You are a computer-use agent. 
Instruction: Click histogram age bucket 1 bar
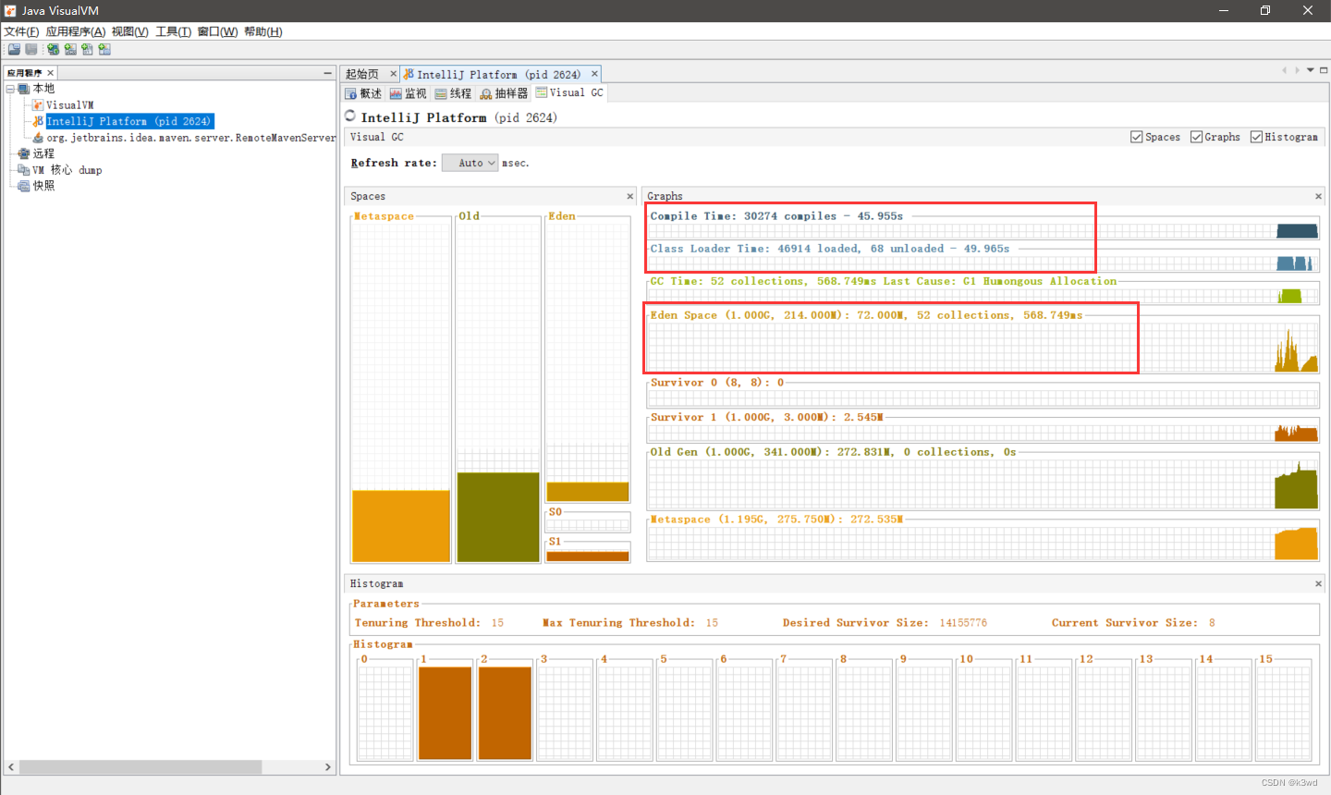445,713
